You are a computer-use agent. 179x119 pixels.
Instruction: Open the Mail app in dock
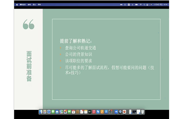point(57,112)
